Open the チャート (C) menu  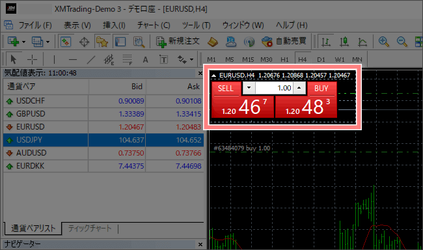(154, 25)
